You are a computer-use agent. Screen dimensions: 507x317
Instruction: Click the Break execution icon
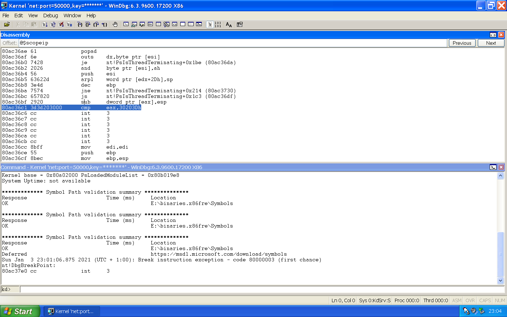pos(69,24)
